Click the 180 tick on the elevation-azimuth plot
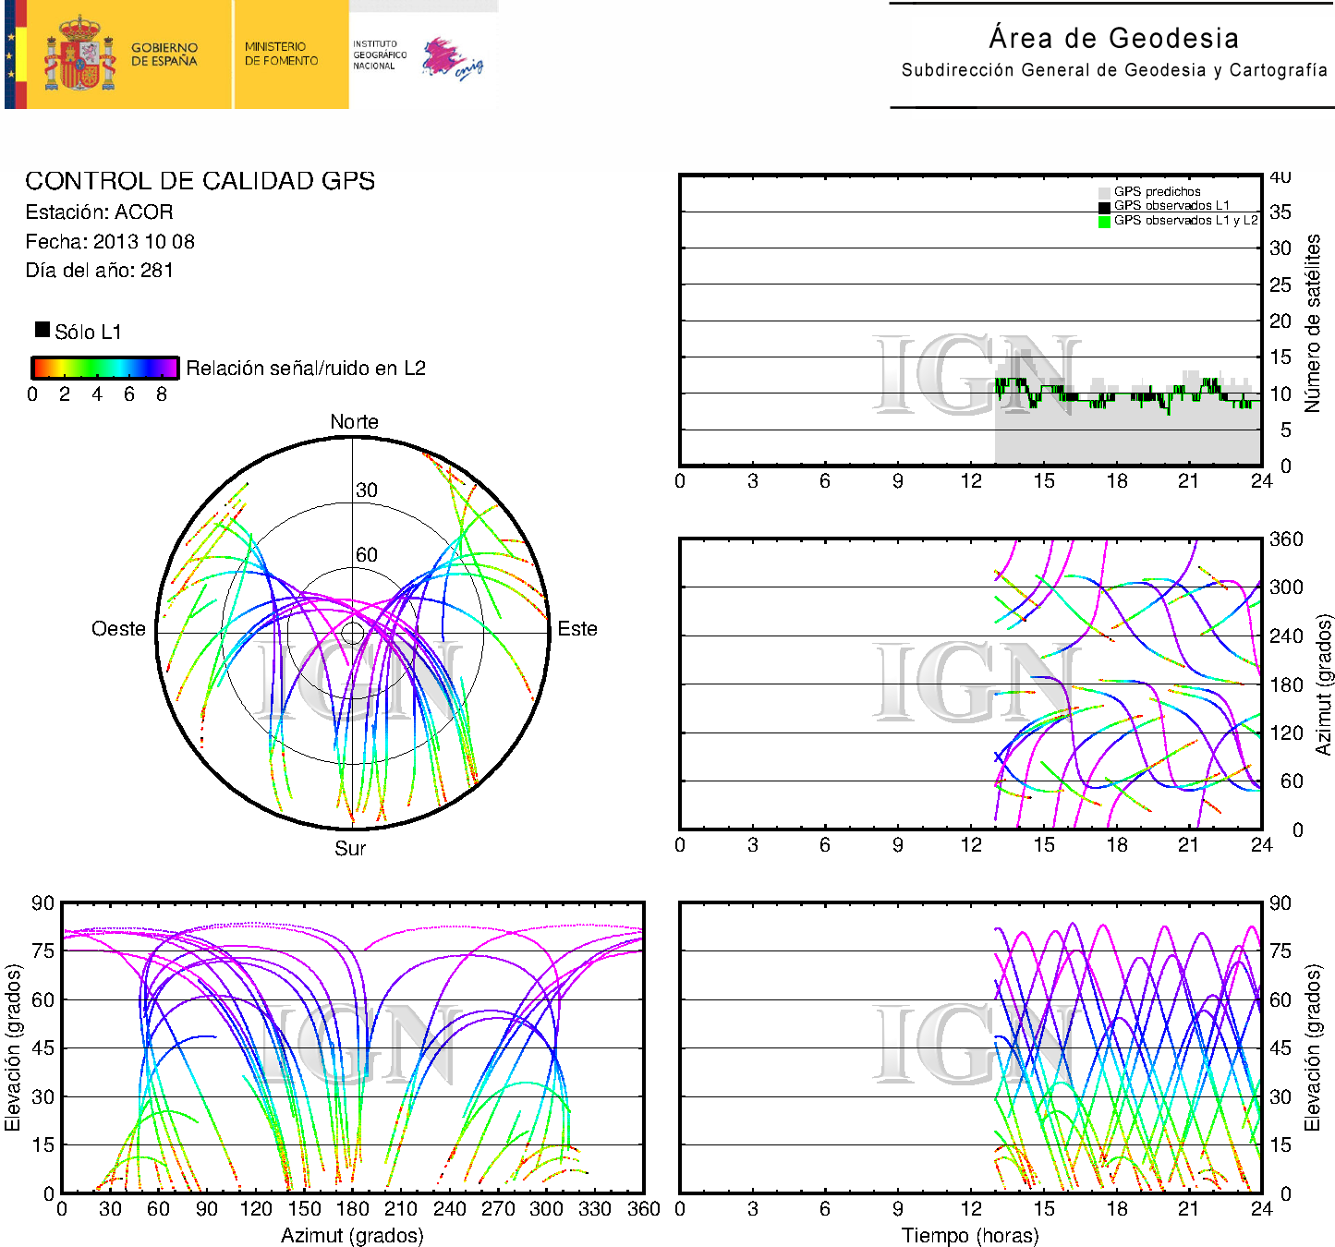Viewport: 1335px width, 1247px height. (x=353, y=1209)
